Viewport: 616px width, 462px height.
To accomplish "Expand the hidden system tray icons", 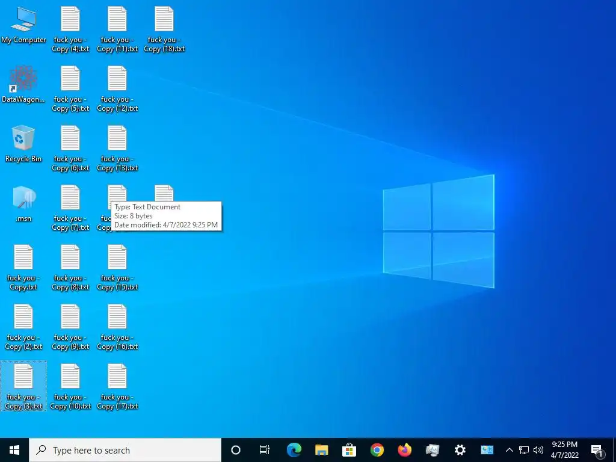I will coord(509,450).
